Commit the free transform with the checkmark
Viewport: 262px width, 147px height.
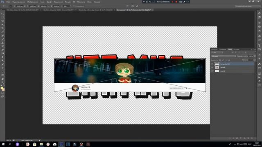tap(137, 6)
